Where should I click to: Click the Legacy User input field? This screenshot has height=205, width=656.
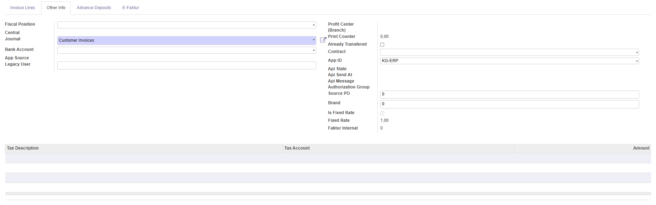pos(187,66)
